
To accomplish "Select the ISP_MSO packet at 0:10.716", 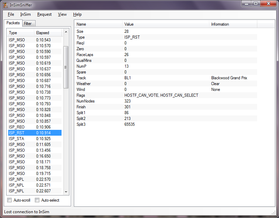I will coord(35,86).
